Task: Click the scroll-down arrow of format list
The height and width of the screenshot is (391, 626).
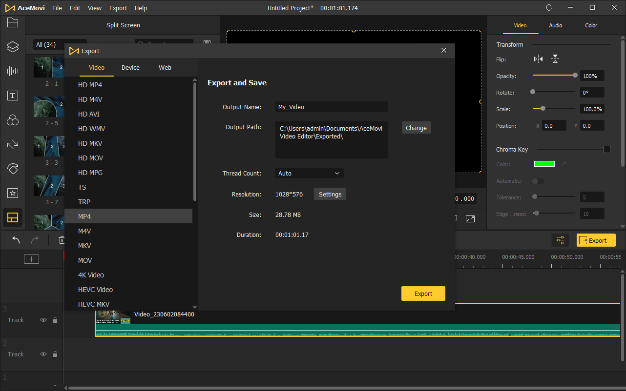Action: pyautogui.click(x=195, y=307)
